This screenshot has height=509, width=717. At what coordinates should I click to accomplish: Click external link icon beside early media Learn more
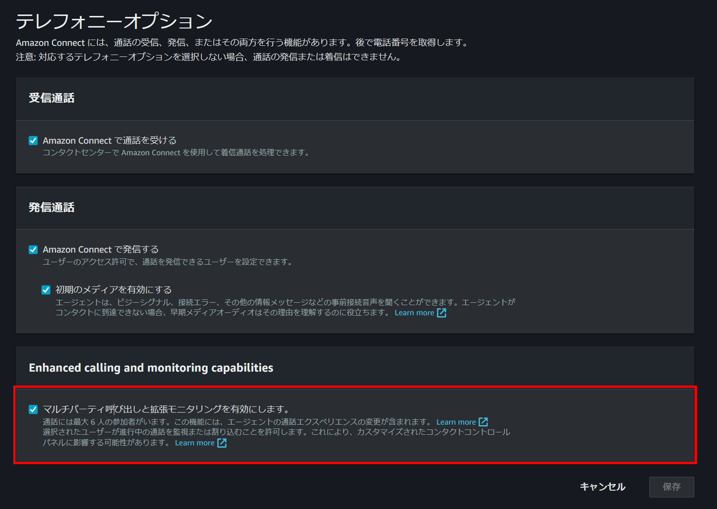click(x=442, y=313)
